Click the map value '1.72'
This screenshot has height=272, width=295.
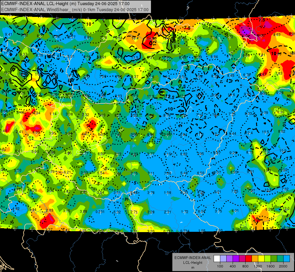pos(184,212)
